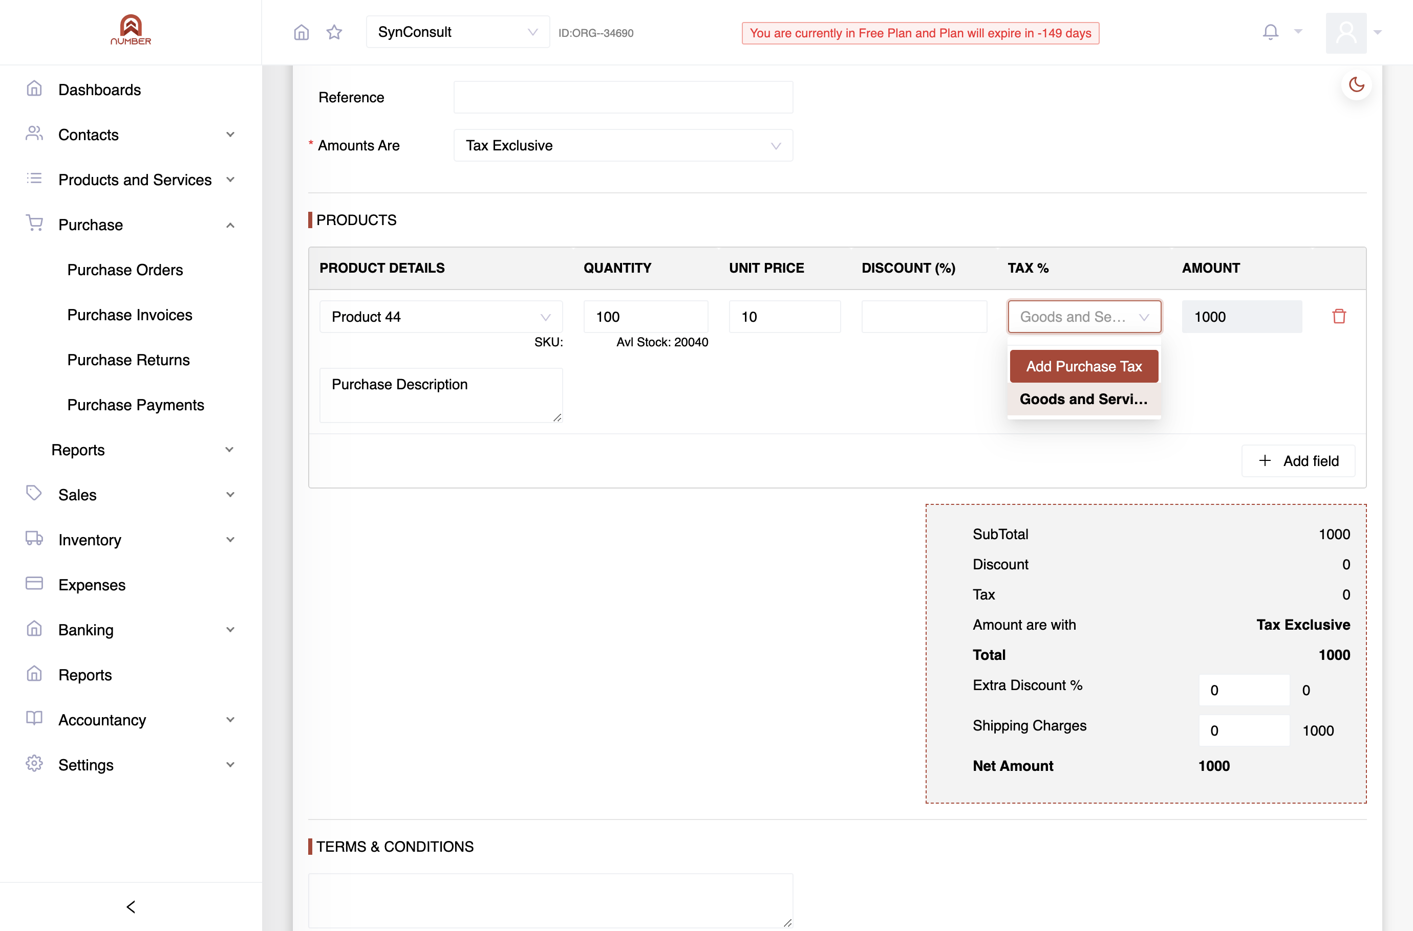The width and height of the screenshot is (1413, 931).
Task: Open the Tax % Goods and Se... dropdown
Action: tap(1084, 317)
